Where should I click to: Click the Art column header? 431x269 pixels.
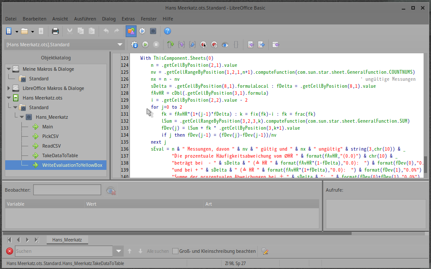point(261,204)
